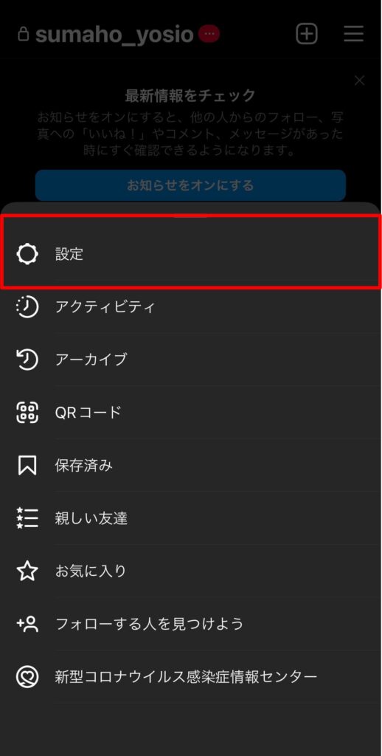Tap the add-person discover icon
382x756 pixels.
point(27,624)
